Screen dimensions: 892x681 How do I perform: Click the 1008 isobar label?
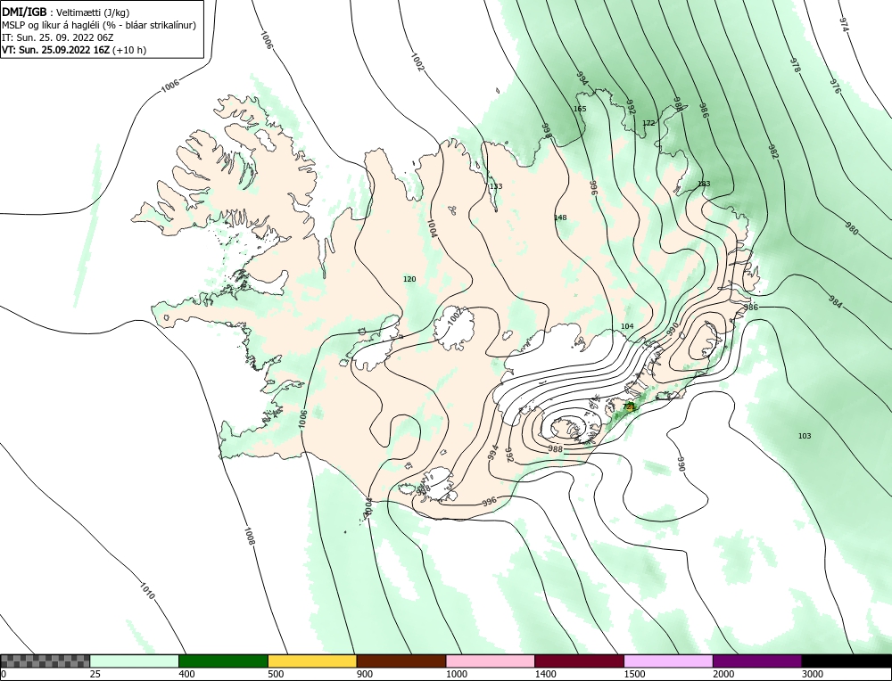(249, 536)
